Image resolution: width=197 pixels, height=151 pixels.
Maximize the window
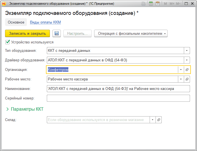[x=186, y=4]
